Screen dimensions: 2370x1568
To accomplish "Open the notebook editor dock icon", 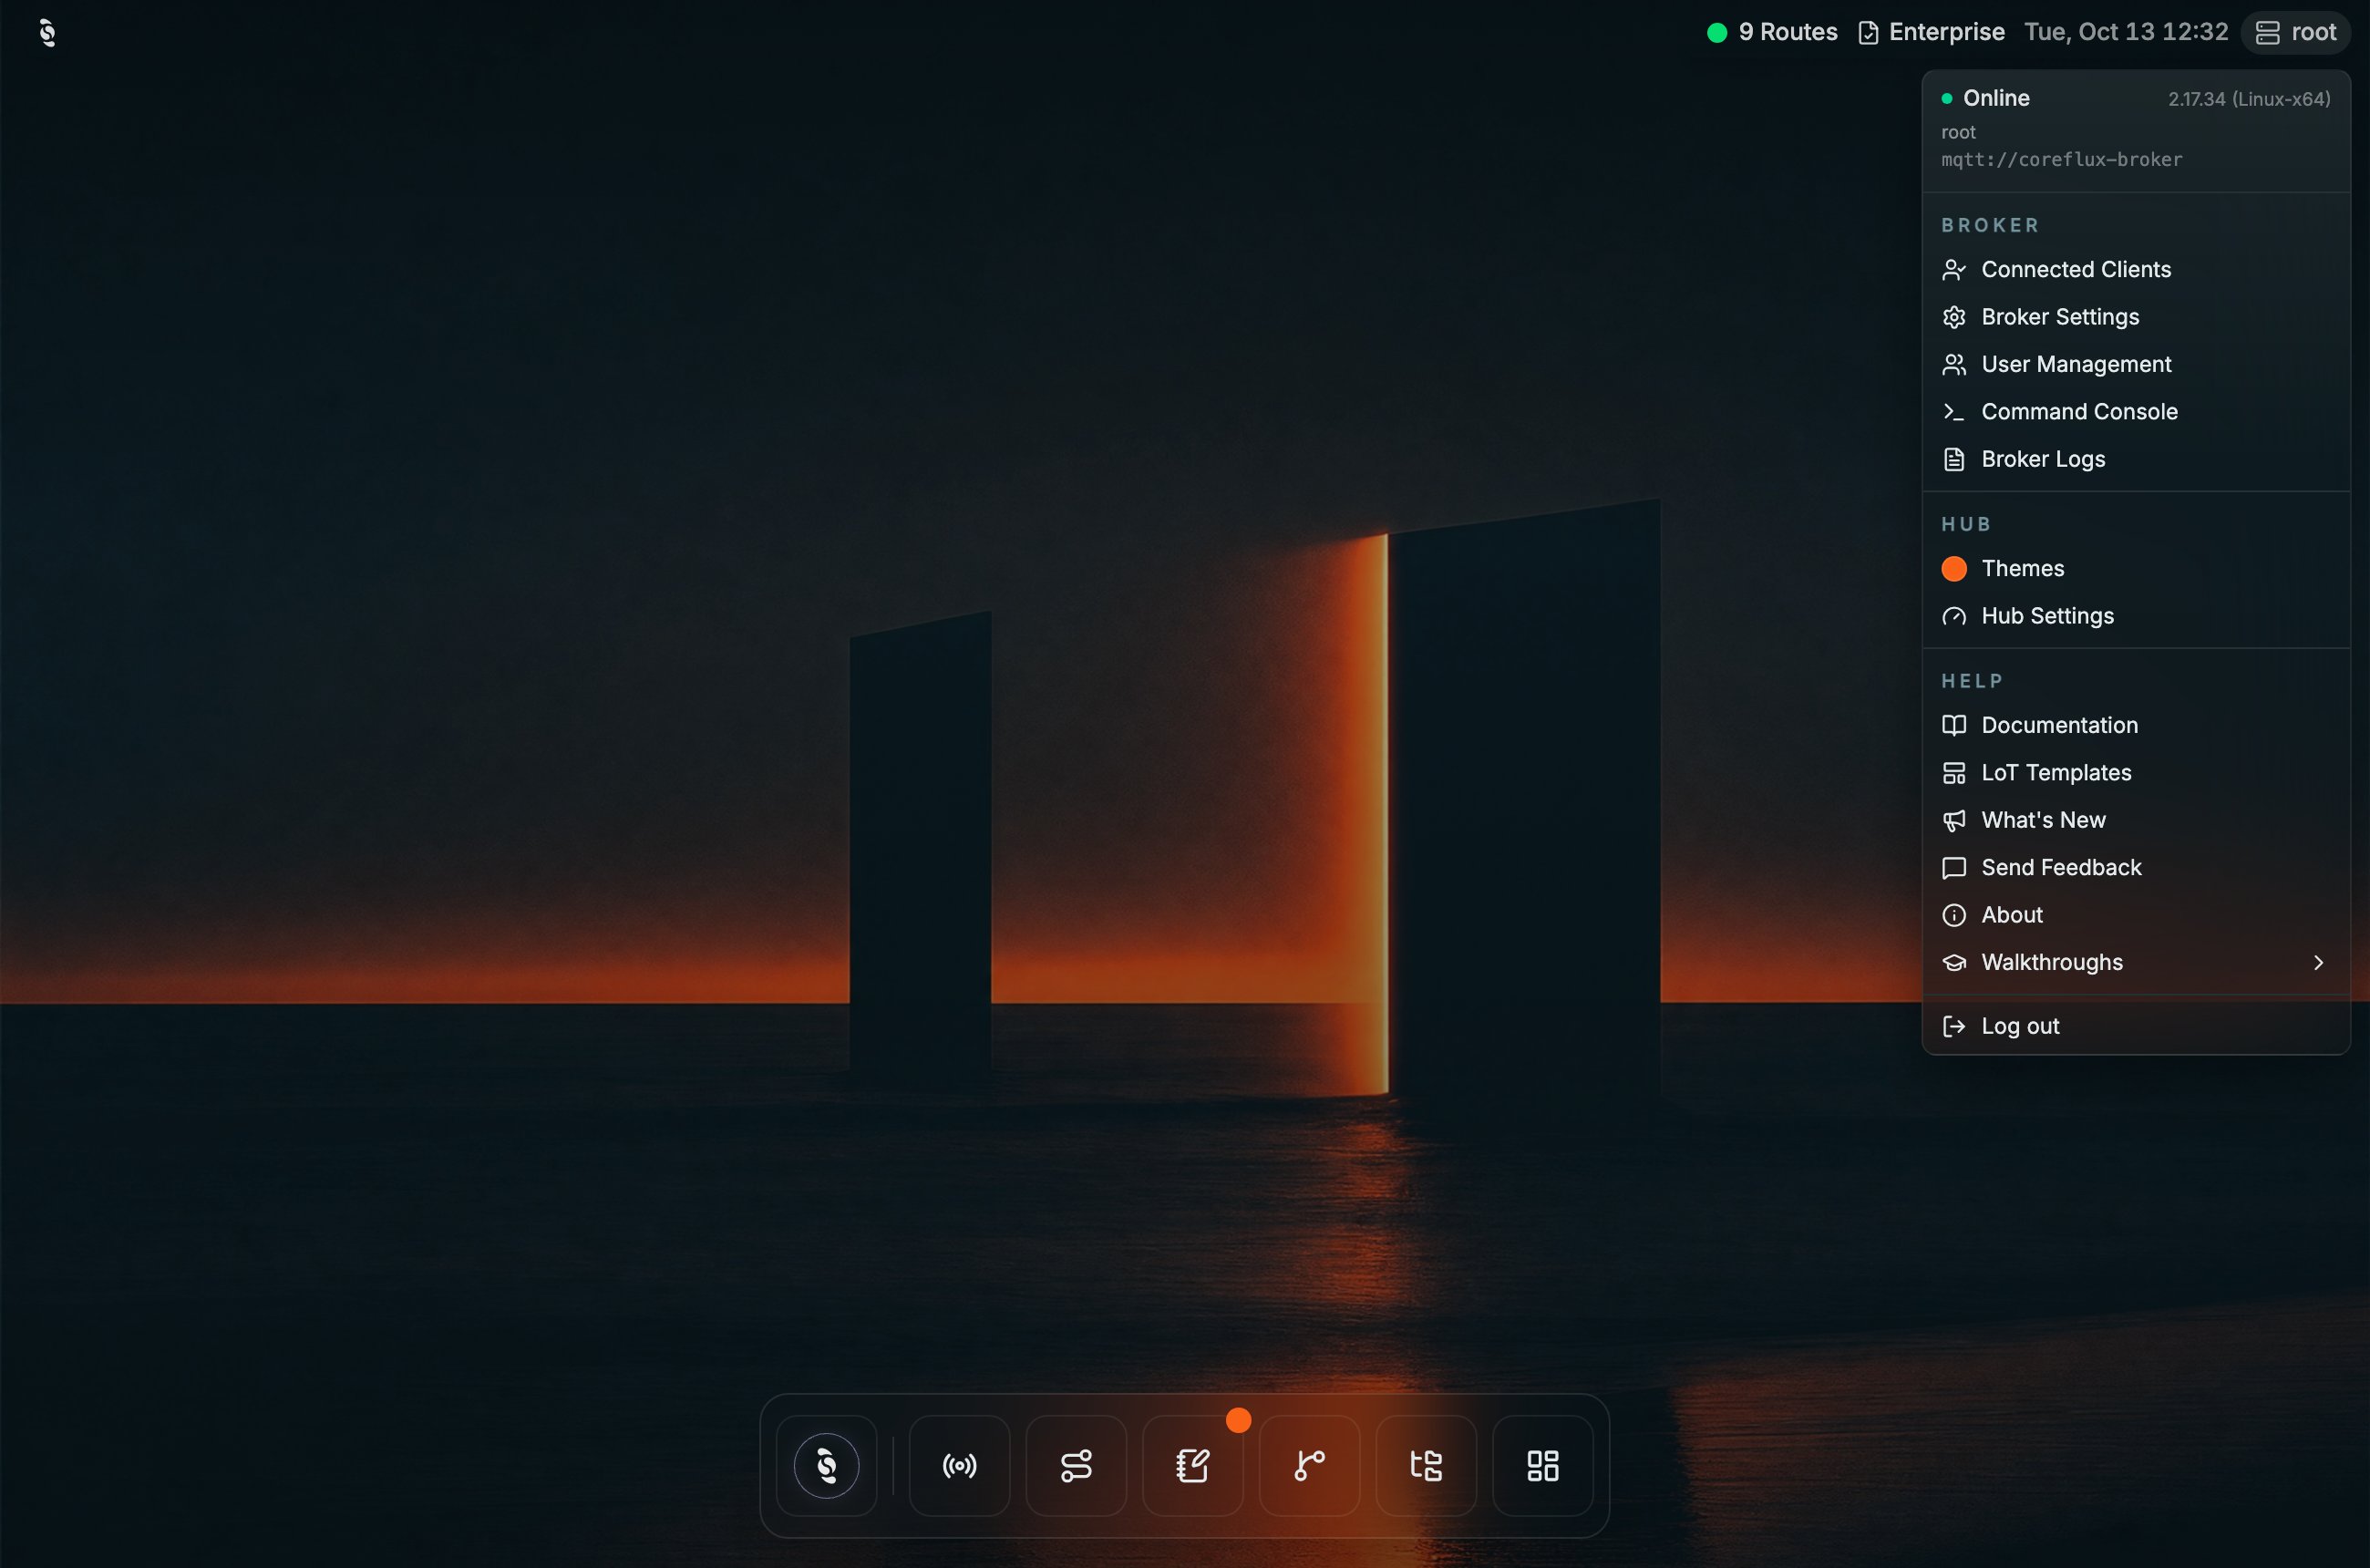I will point(1193,1466).
